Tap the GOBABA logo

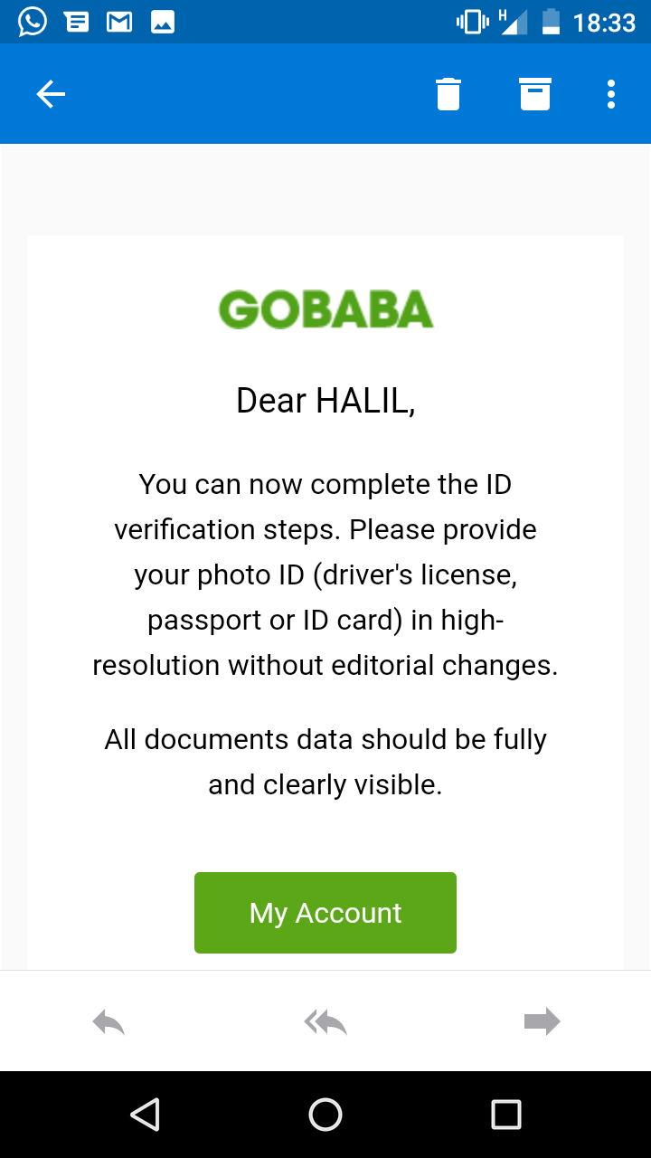point(325,309)
